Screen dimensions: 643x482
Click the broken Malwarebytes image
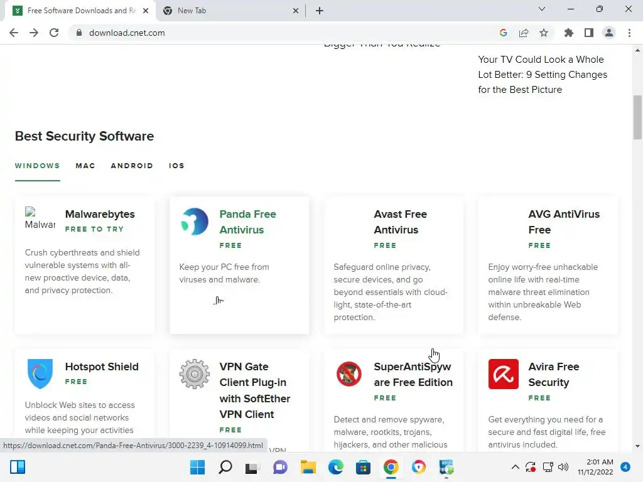[40, 218]
